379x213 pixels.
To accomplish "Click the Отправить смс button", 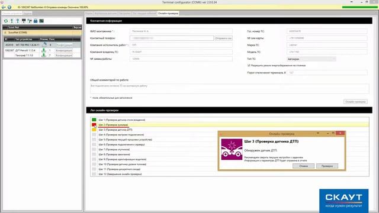I will coord(223,38).
